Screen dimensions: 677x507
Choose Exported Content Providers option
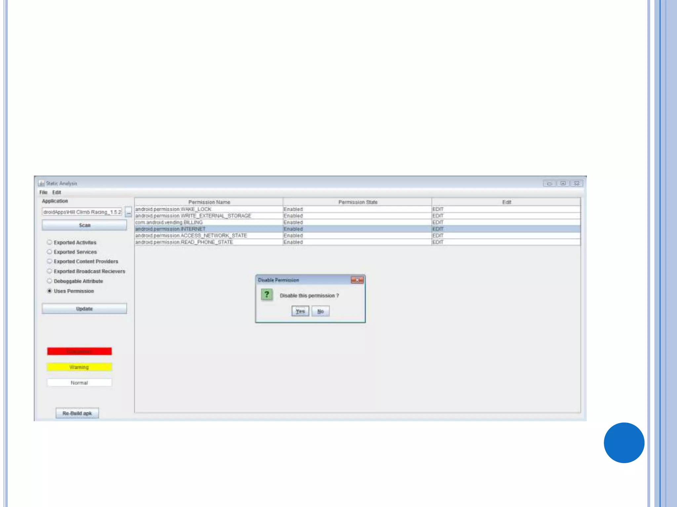[x=50, y=261]
